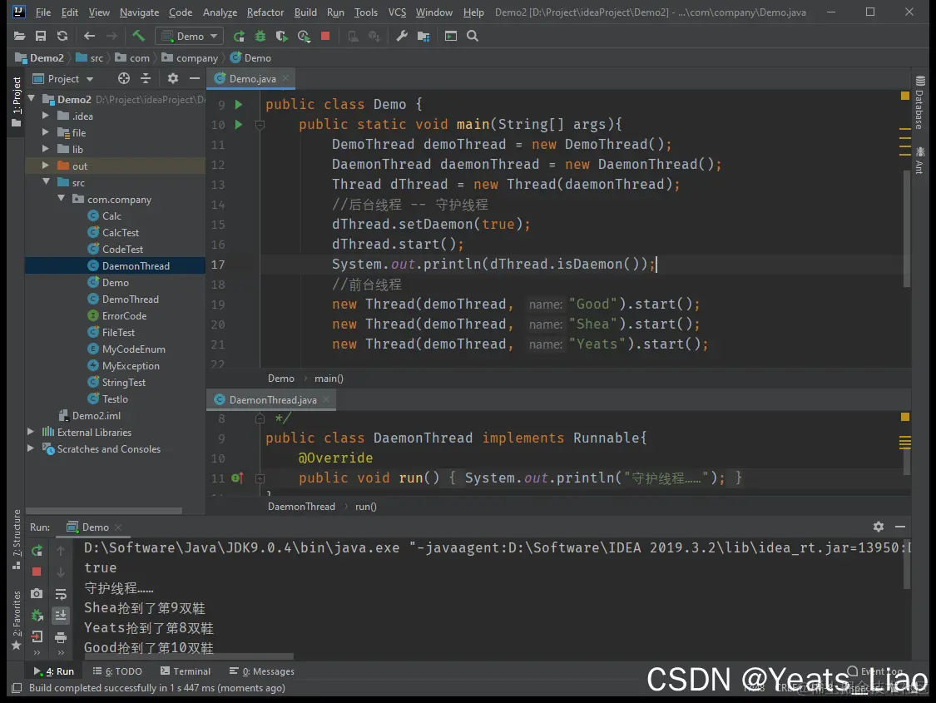The width and height of the screenshot is (936, 703).
Task: Open the Demo run configuration dropdown
Action: (x=189, y=37)
